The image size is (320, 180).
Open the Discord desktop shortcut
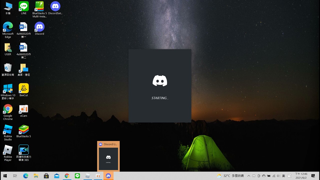pyautogui.click(x=39, y=28)
